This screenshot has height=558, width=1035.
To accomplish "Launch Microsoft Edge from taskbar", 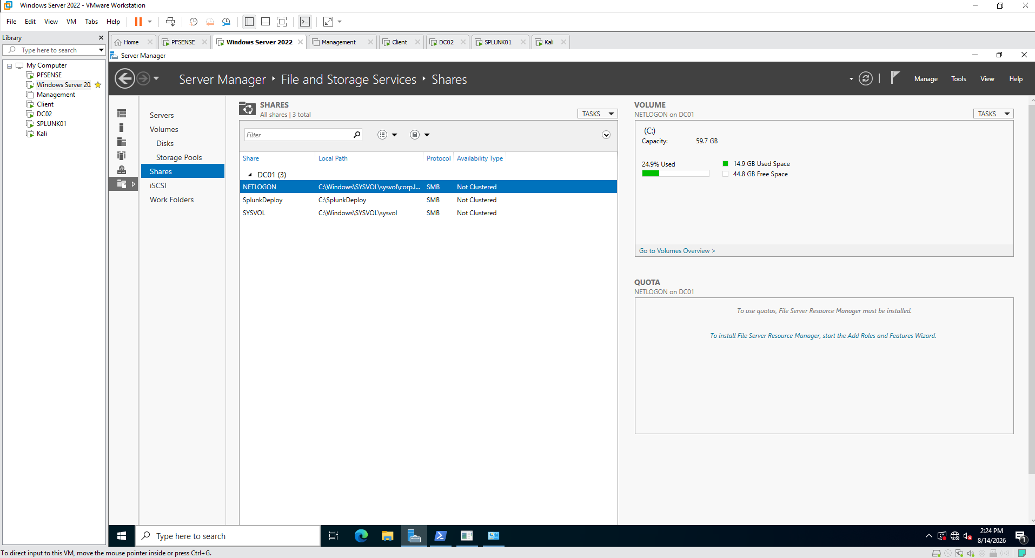I will [361, 536].
